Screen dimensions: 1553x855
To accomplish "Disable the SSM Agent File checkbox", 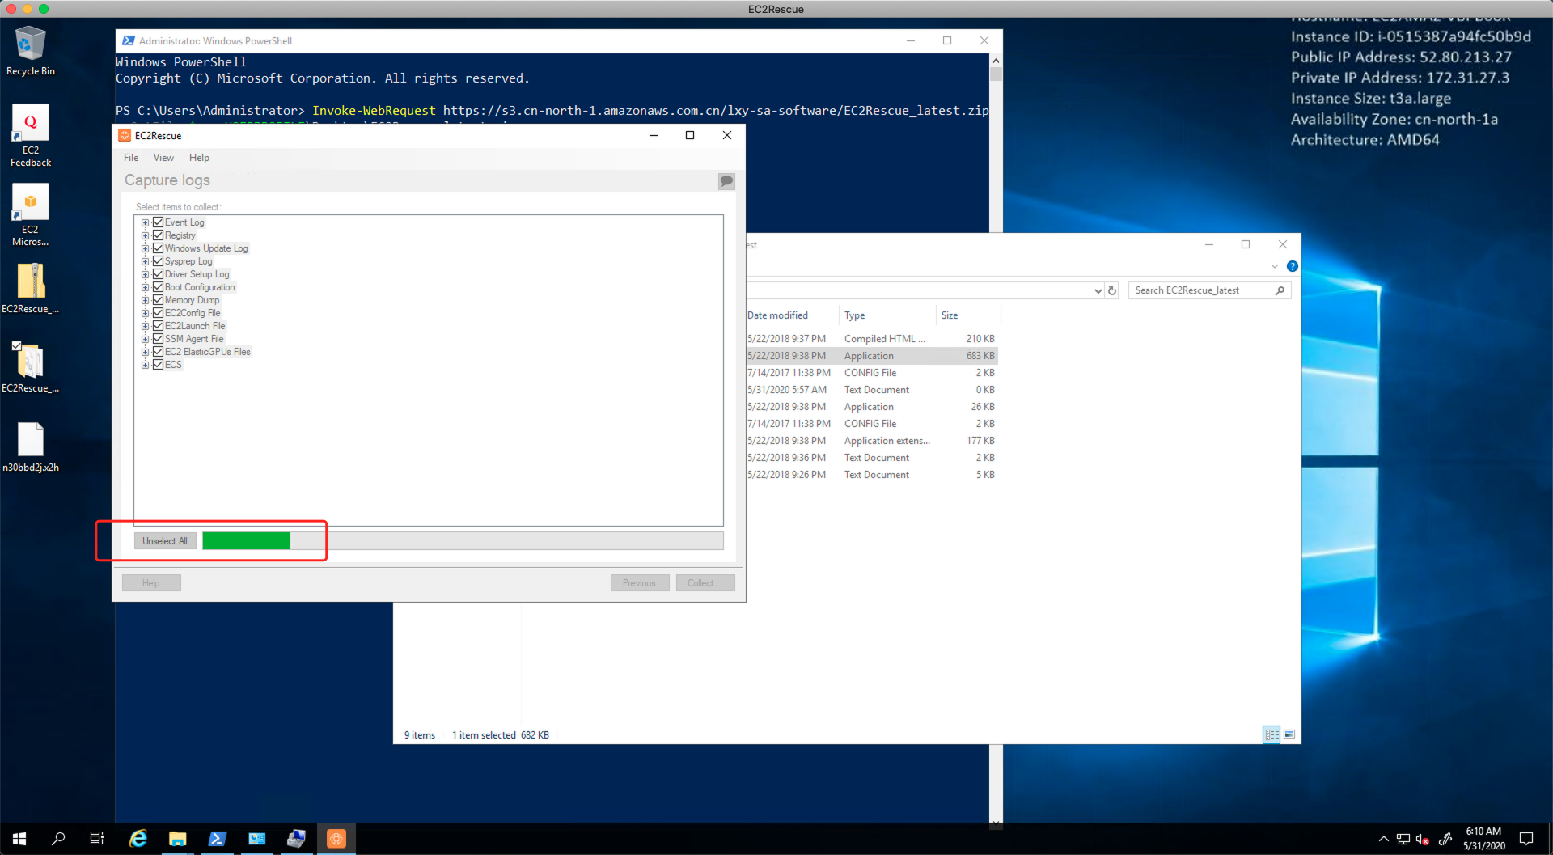I will 159,339.
